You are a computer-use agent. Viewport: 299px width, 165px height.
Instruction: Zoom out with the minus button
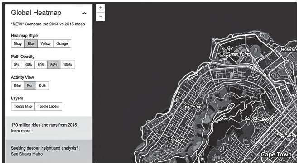click(101, 16)
